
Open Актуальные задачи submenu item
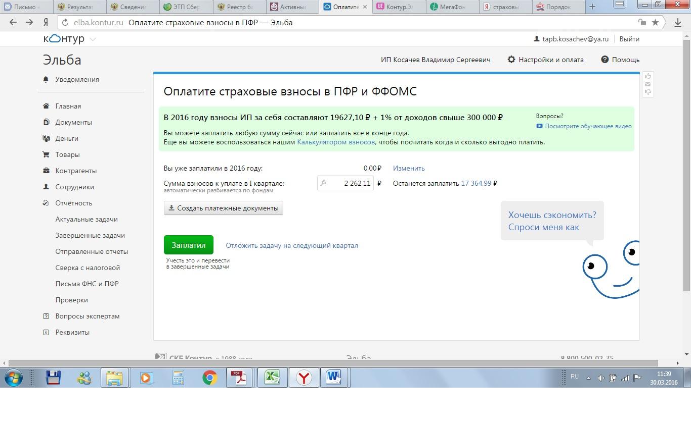[87, 219]
